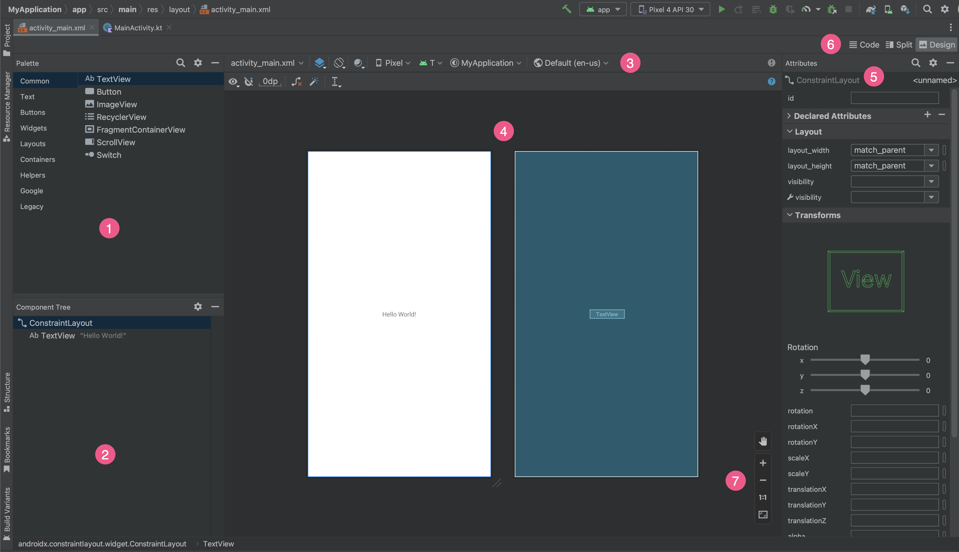Screen dimensions: 959x552
Task: Click the rotate/refresh orientation icon
Action: 339,62
